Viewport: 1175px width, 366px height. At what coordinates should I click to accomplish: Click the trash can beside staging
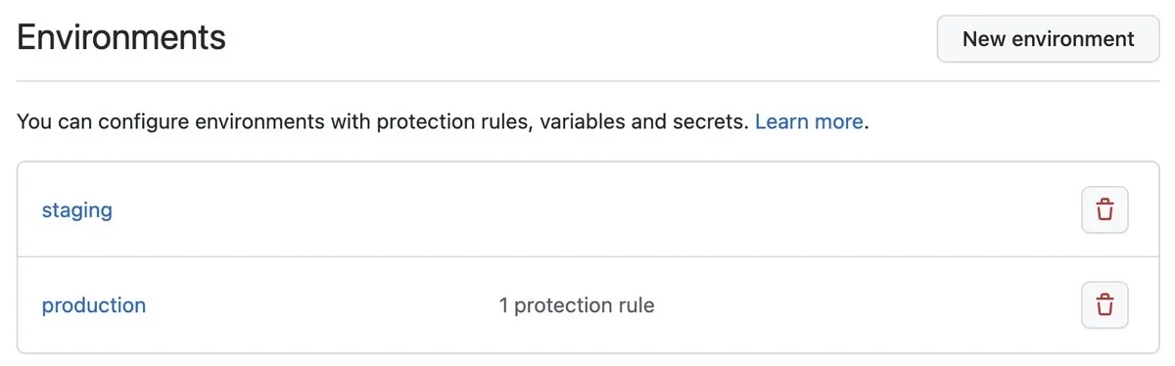(x=1104, y=209)
